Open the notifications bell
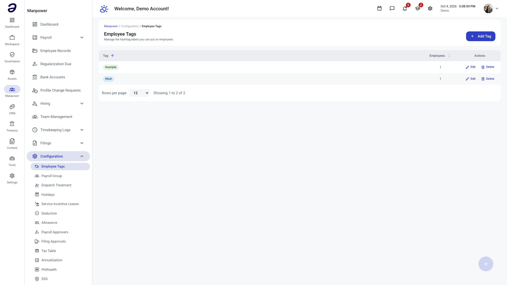Screen dimensions: 507x285 405,8
